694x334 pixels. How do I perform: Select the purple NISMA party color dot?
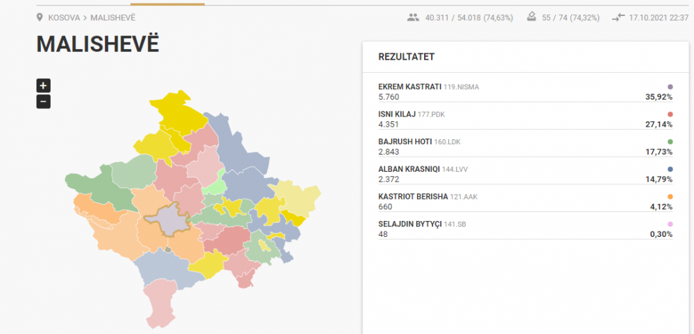670,87
